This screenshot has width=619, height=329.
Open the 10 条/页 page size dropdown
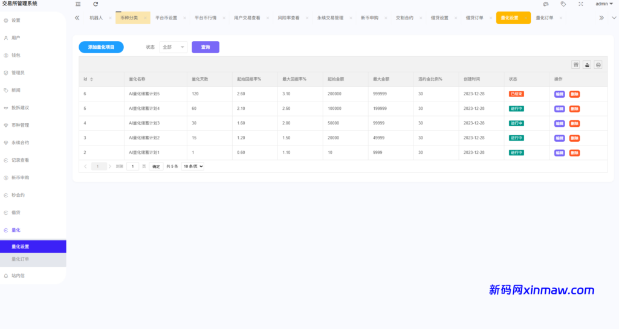pos(193,166)
